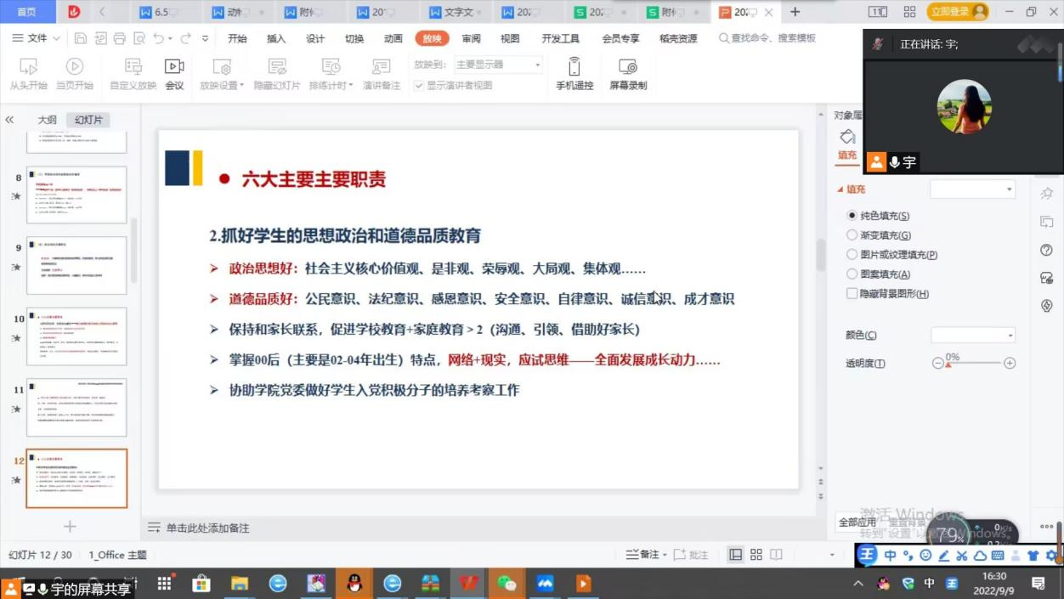Select 图案填充 pattern fill option
This screenshot has height=599, width=1064.
852,274
